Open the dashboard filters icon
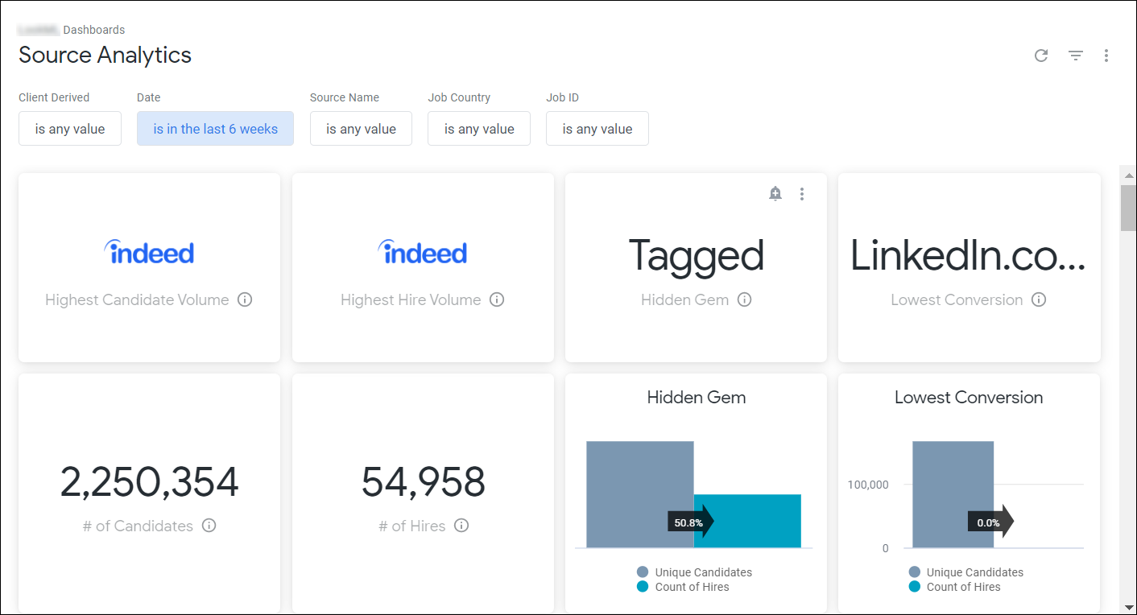Viewport: 1137px width, 615px height. (1075, 56)
